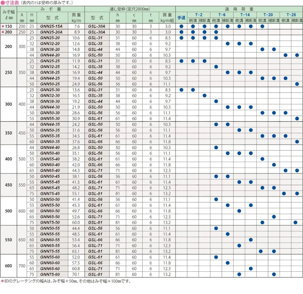303x294 pixels.
Task: Click the 通し受枠 header
Action: 130,9
